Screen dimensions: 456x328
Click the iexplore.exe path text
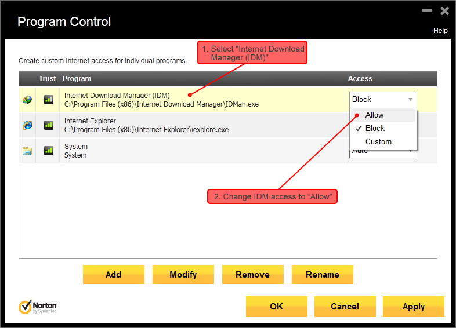pos(146,130)
